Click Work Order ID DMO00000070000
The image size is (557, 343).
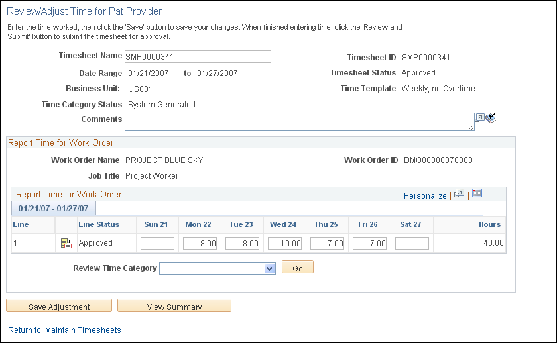tap(438, 160)
